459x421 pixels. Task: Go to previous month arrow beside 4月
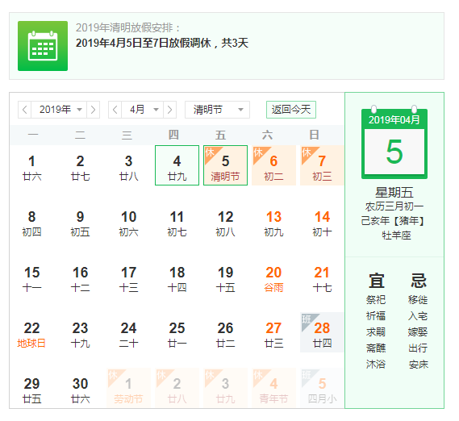click(115, 110)
